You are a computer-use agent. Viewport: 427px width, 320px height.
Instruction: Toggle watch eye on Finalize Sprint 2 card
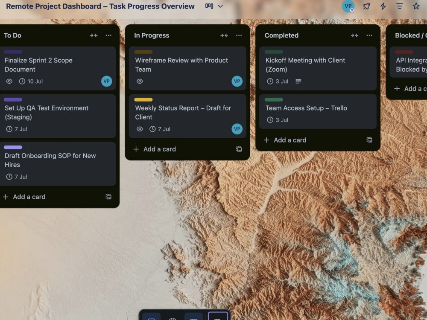9,81
